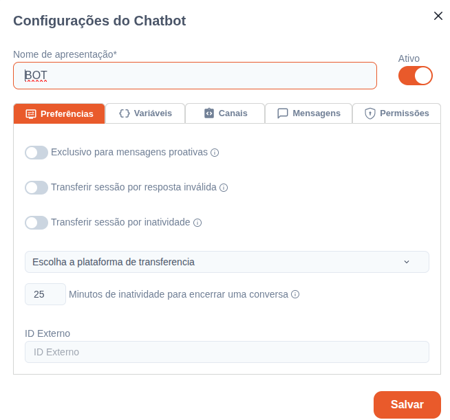Enable Exclusivo para mensagens proativas switch

click(x=36, y=153)
